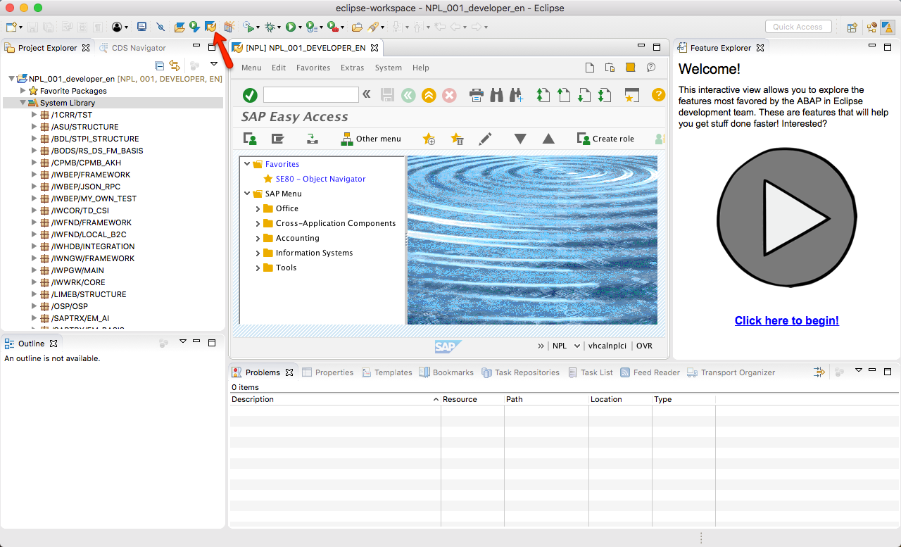
Task: Collapse the NPL_001_developer_en project node
Action: tap(12, 79)
